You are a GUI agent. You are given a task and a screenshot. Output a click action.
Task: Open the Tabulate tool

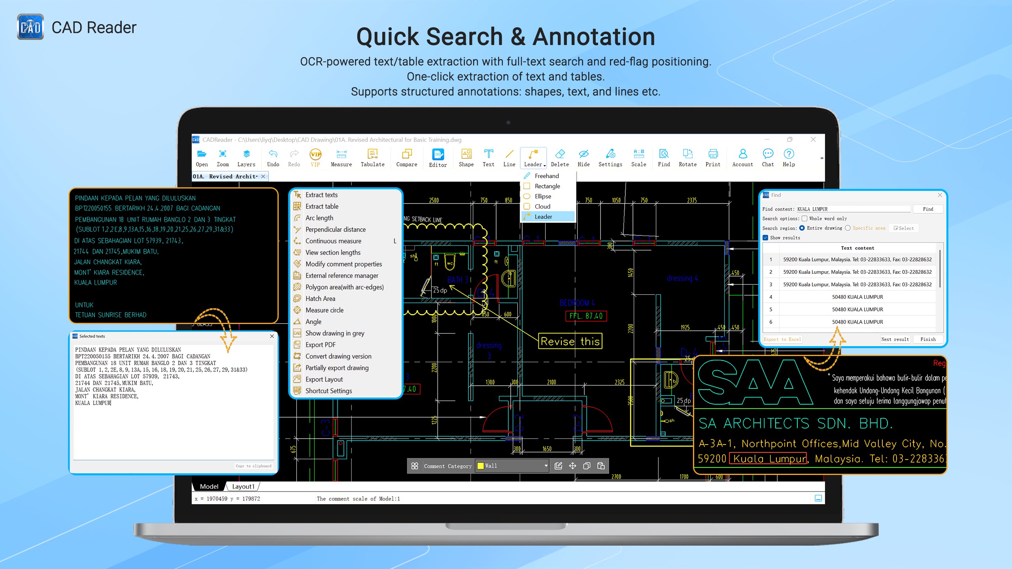372,158
